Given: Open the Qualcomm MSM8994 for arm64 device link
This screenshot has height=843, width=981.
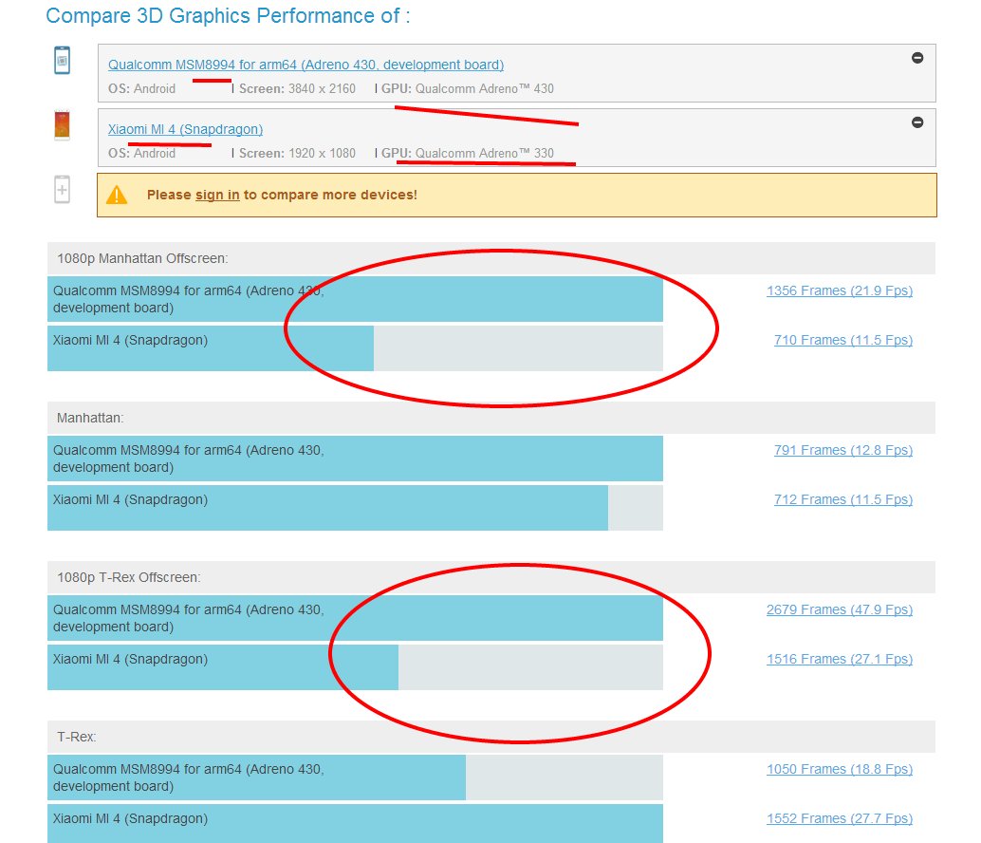Looking at the screenshot, I should tap(305, 65).
